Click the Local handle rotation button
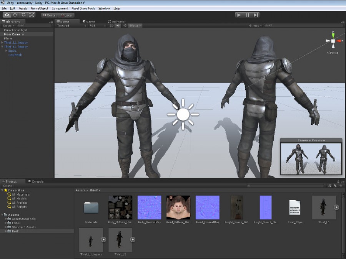 pos(67,15)
